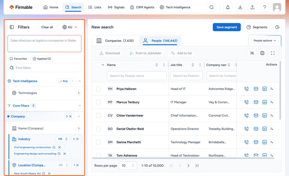Collapse the filters panel icon
The height and width of the screenshot is (176, 289).
point(12,27)
